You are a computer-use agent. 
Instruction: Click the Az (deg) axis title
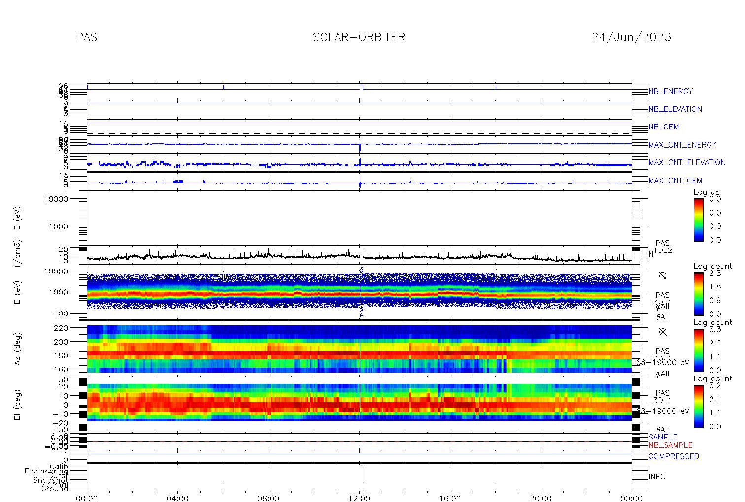[x=18, y=348]
